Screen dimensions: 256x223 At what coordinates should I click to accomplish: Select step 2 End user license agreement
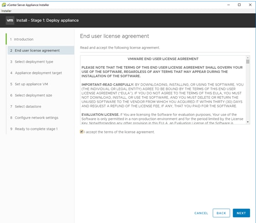41,51
